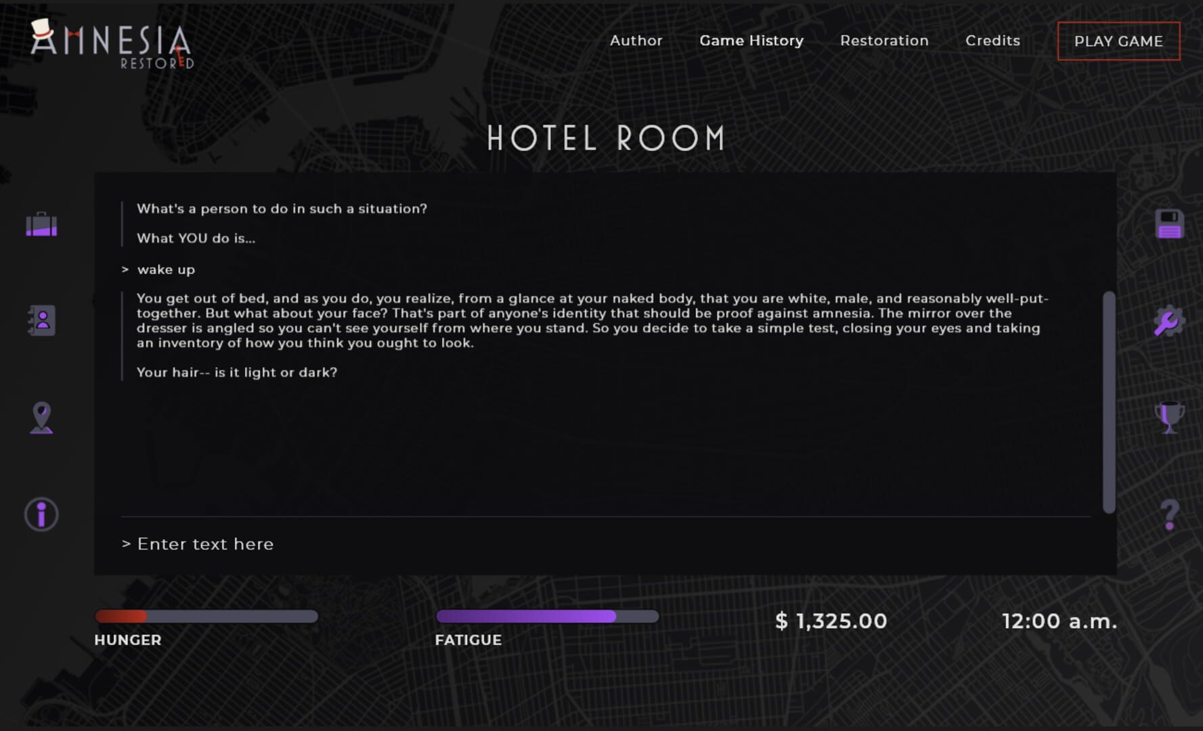Click the $1,325.00 money display
Viewport: 1203px width, 731px height.
coord(832,621)
